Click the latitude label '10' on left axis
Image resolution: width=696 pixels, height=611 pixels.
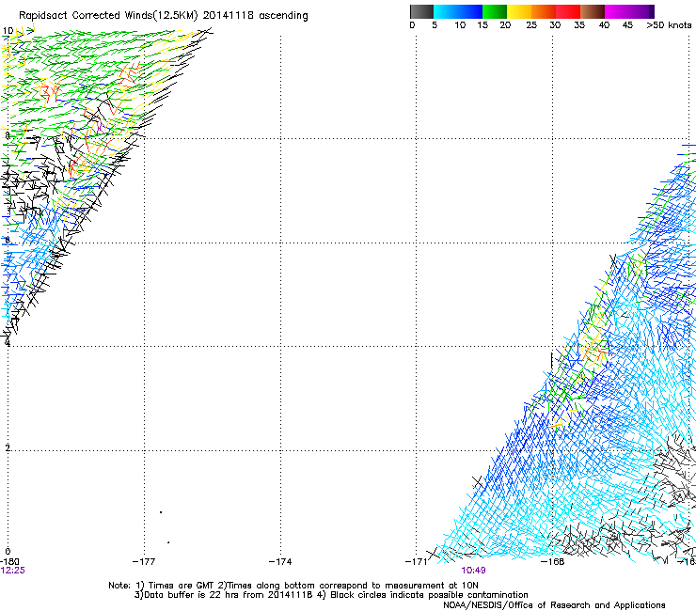pos(8,31)
